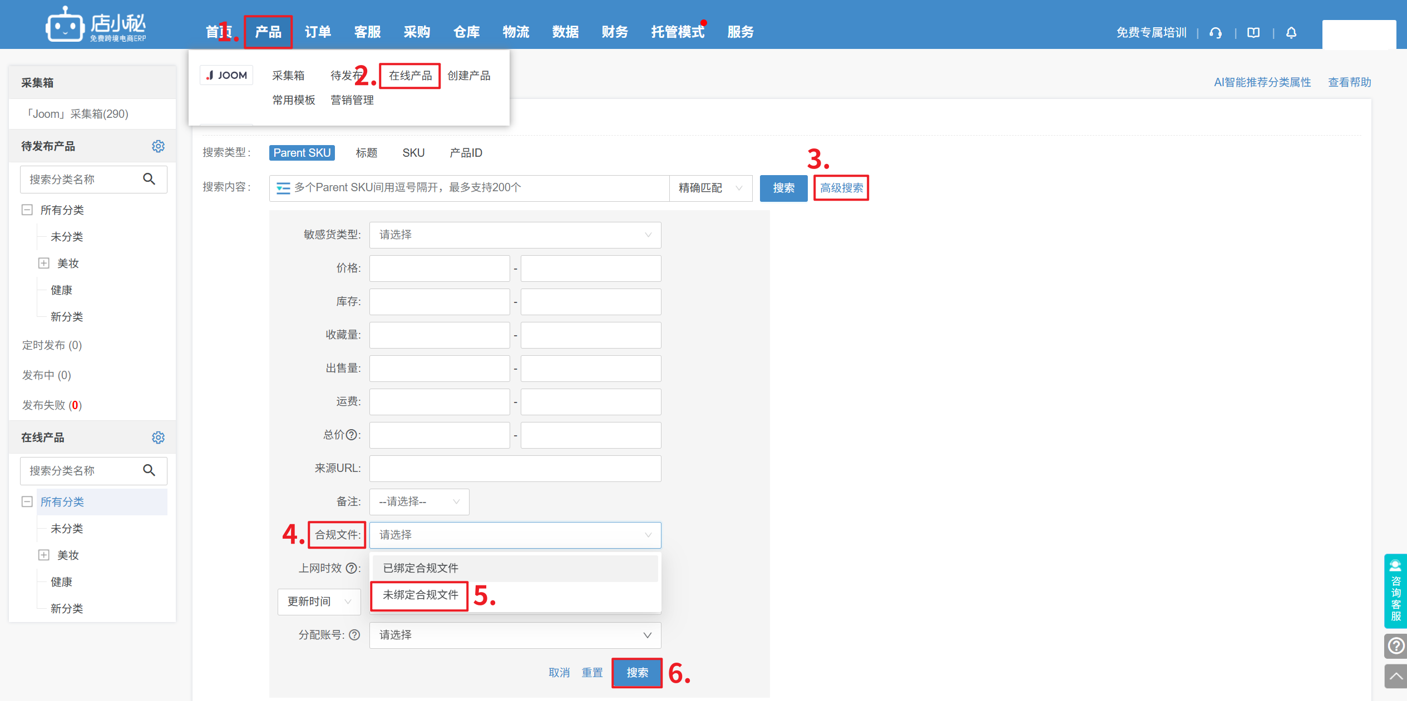
Task: Open settings gear for 待发布产品 section
Action: (x=158, y=146)
